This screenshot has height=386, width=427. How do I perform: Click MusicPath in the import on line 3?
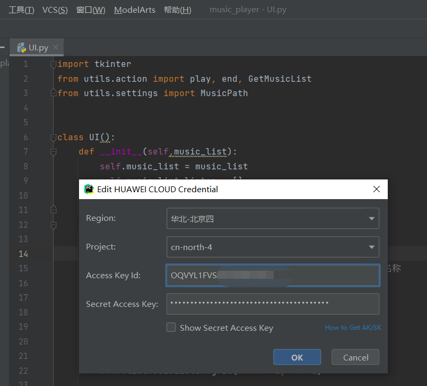(x=224, y=93)
